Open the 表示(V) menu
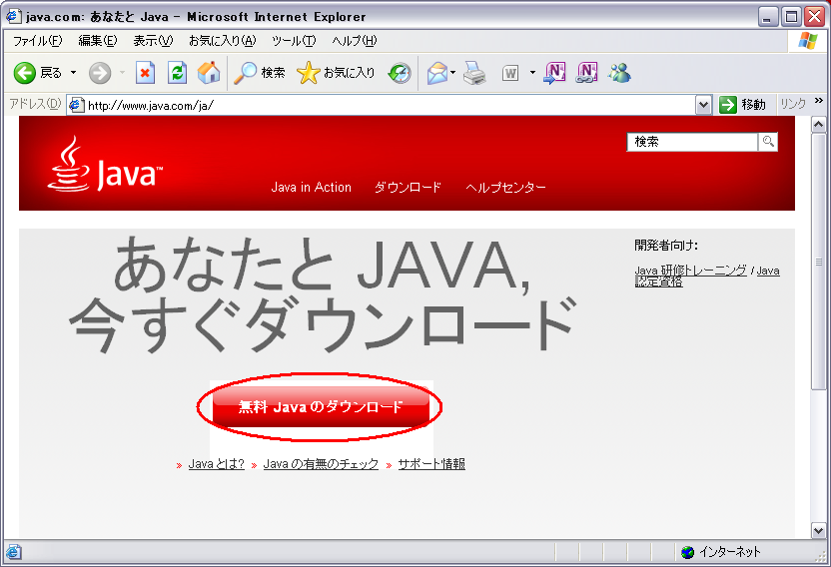 coord(153,41)
